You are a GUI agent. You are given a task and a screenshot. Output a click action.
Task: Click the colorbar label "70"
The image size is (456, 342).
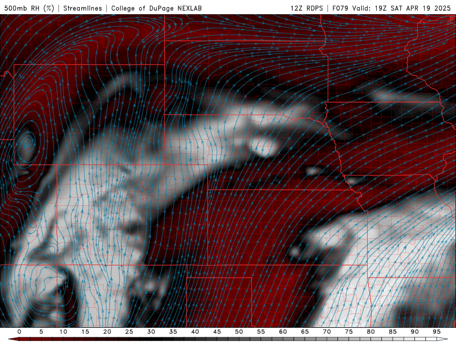pos(327,332)
